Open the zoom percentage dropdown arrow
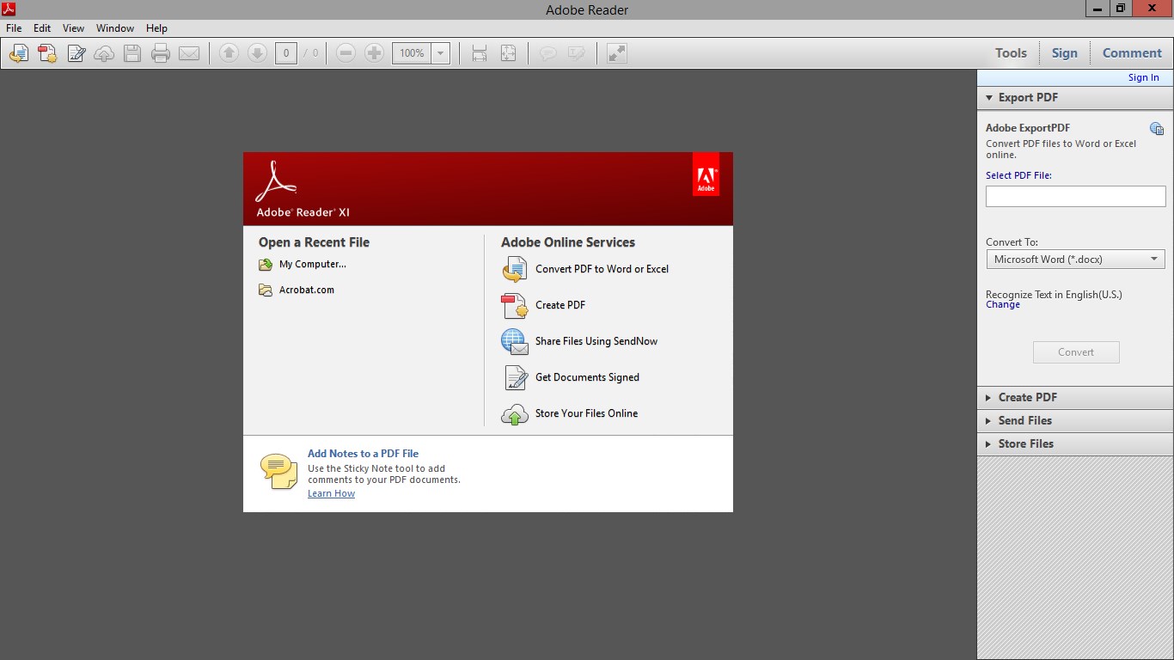Viewport: 1174px width, 660px height. pyautogui.click(x=441, y=53)
